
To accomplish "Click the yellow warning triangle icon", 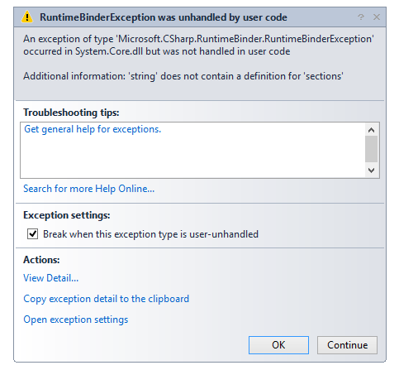I will click(26, 17).
